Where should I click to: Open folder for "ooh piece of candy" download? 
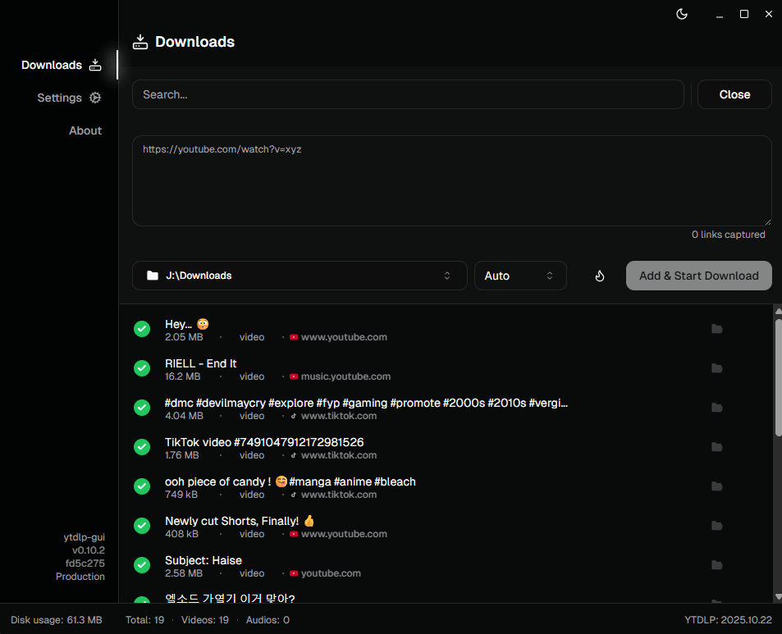716,486
